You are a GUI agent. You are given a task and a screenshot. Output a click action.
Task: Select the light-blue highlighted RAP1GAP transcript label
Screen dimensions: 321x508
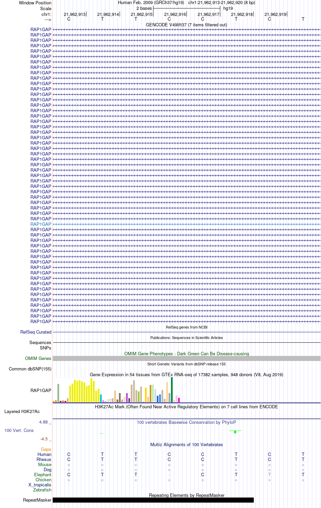click(41, 224)
